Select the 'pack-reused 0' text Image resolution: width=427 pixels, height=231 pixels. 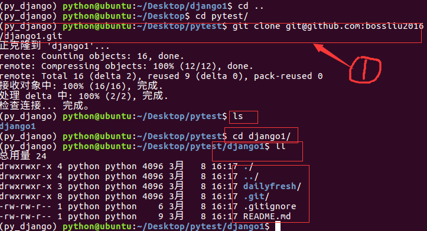(288, 76)
